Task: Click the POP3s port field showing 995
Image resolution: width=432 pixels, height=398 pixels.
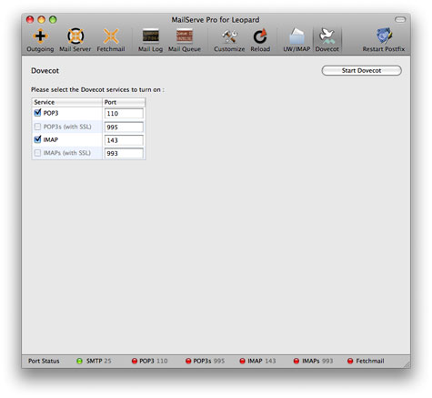Action: [124, 127]
